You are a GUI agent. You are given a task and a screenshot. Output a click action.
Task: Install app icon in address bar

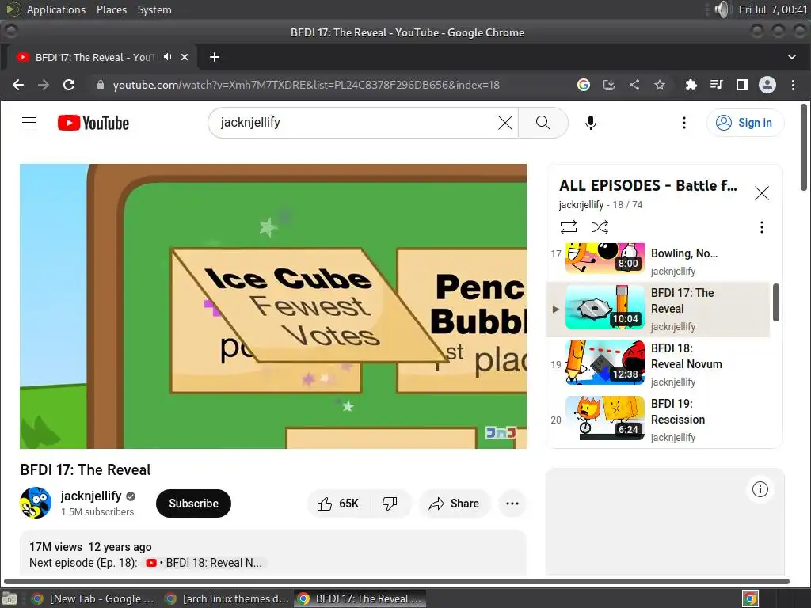click(x=609, y=85)
